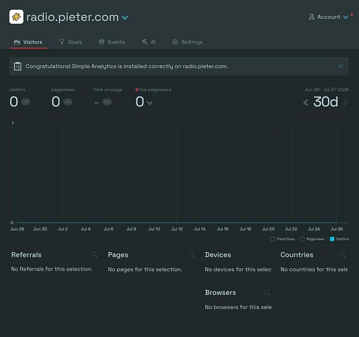This screenshot has height=337, width=359.
Task: Search within the Referrals panel
Action: pyautogui.click(x=95, y=254)
